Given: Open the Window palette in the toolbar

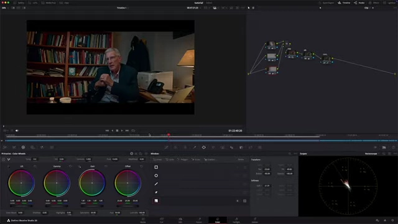Looking at the screenshot, I should pyautogui.click(x=204, y=147).
